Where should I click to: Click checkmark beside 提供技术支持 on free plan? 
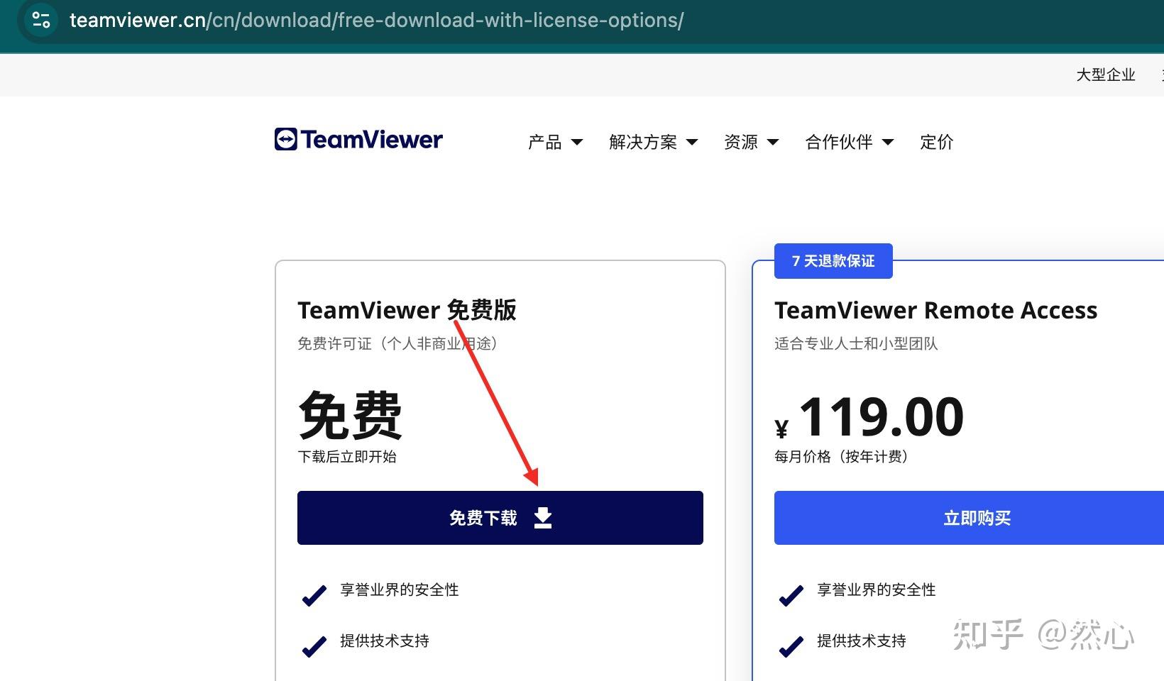[x=313, y=646]
